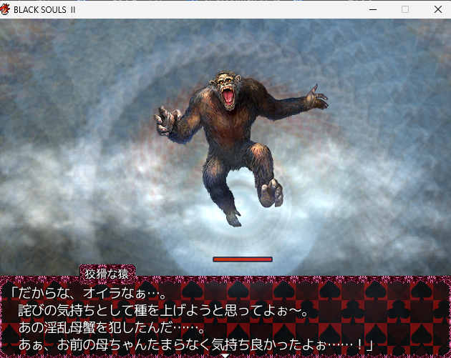Minimize the BLACK SOULS II window
The width and height of the screenshot is (451, 358).
pos(373,9)
